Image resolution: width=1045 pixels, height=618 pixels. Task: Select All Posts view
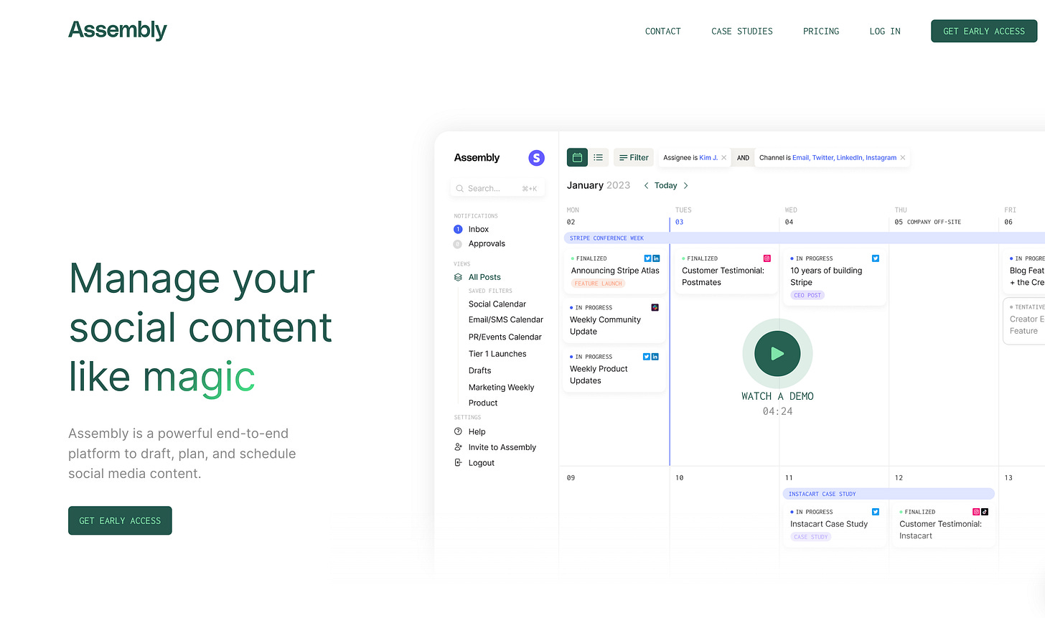coord(484,277)
